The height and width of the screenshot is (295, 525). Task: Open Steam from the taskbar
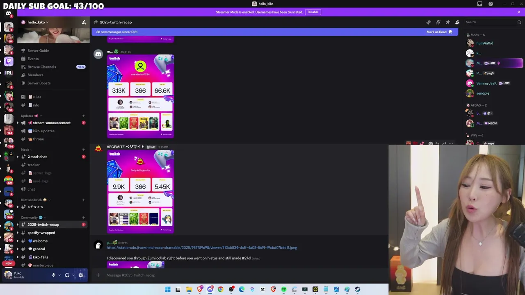357,290
